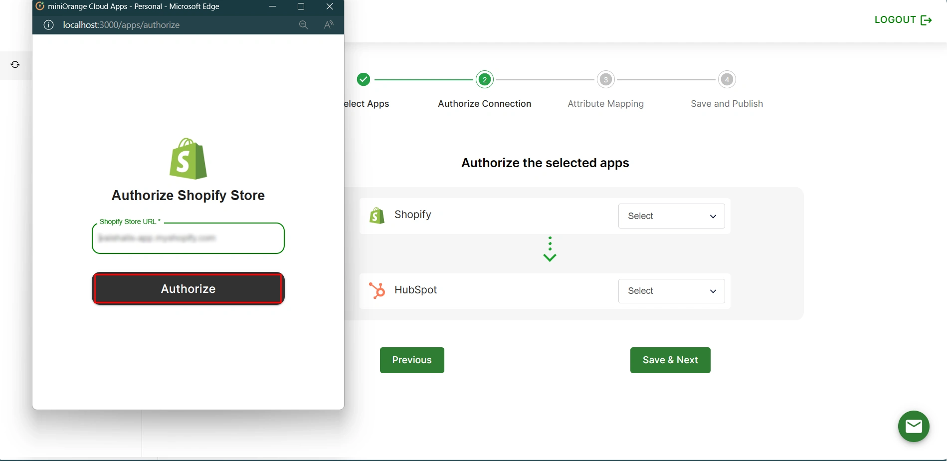Click the Shopify logo beside the Select dropdown
The width and height of the screenshot is (947, 461).
click(377, 215)
